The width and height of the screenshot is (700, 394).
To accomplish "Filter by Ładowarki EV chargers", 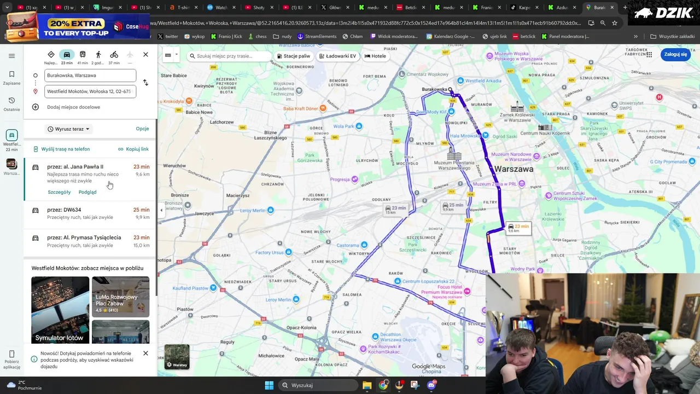I will coord(337,56).
